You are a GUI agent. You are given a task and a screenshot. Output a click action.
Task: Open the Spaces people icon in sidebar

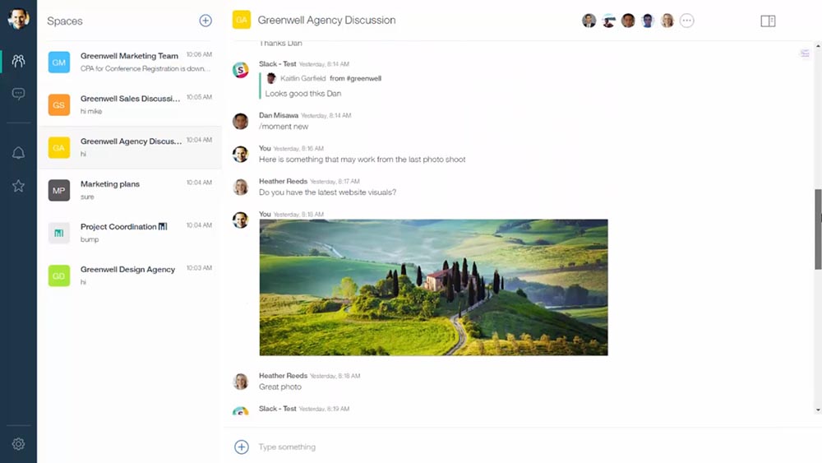[x=18, y=61]
